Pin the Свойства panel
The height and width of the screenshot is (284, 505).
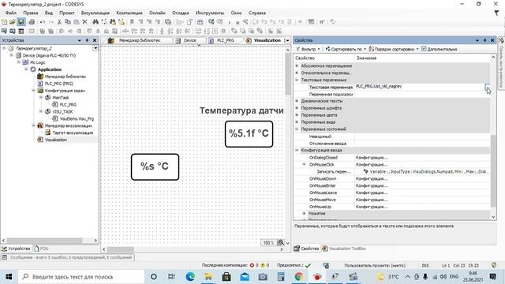tap(484, 40)
